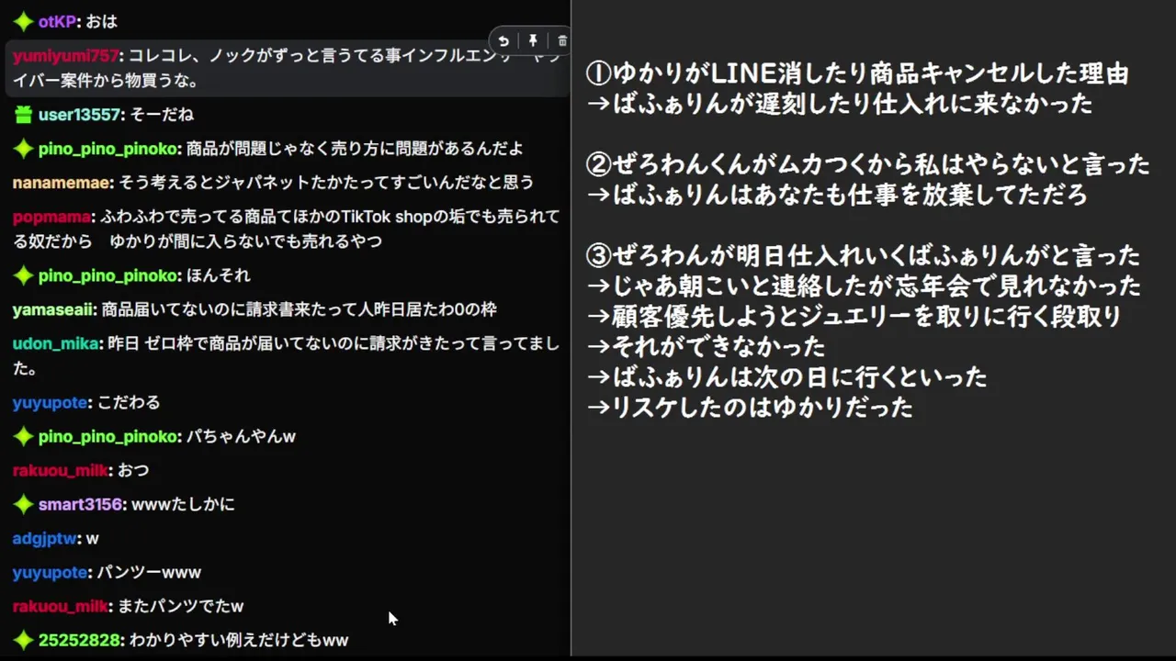This screenshot has width=1176, height=661.
Task: Click the note line →顧客優先しようとジュエリー
Action: point(854,316)
